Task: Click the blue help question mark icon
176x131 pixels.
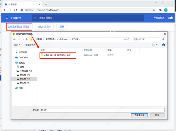Action: (x=164, y=45)
